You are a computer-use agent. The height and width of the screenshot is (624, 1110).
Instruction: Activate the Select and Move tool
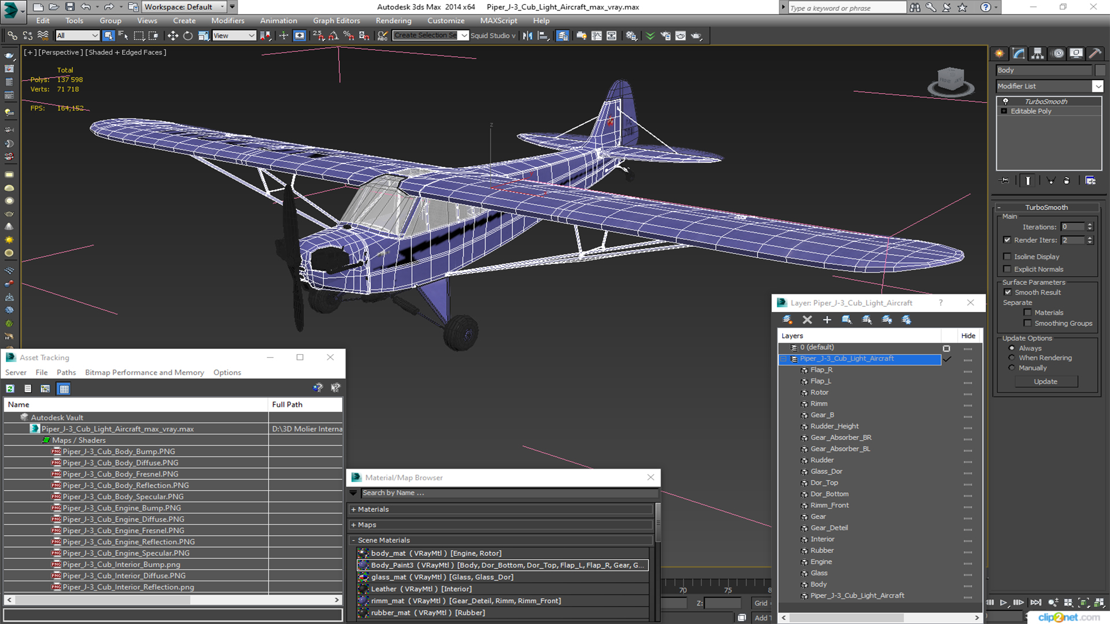pos(172,36)
